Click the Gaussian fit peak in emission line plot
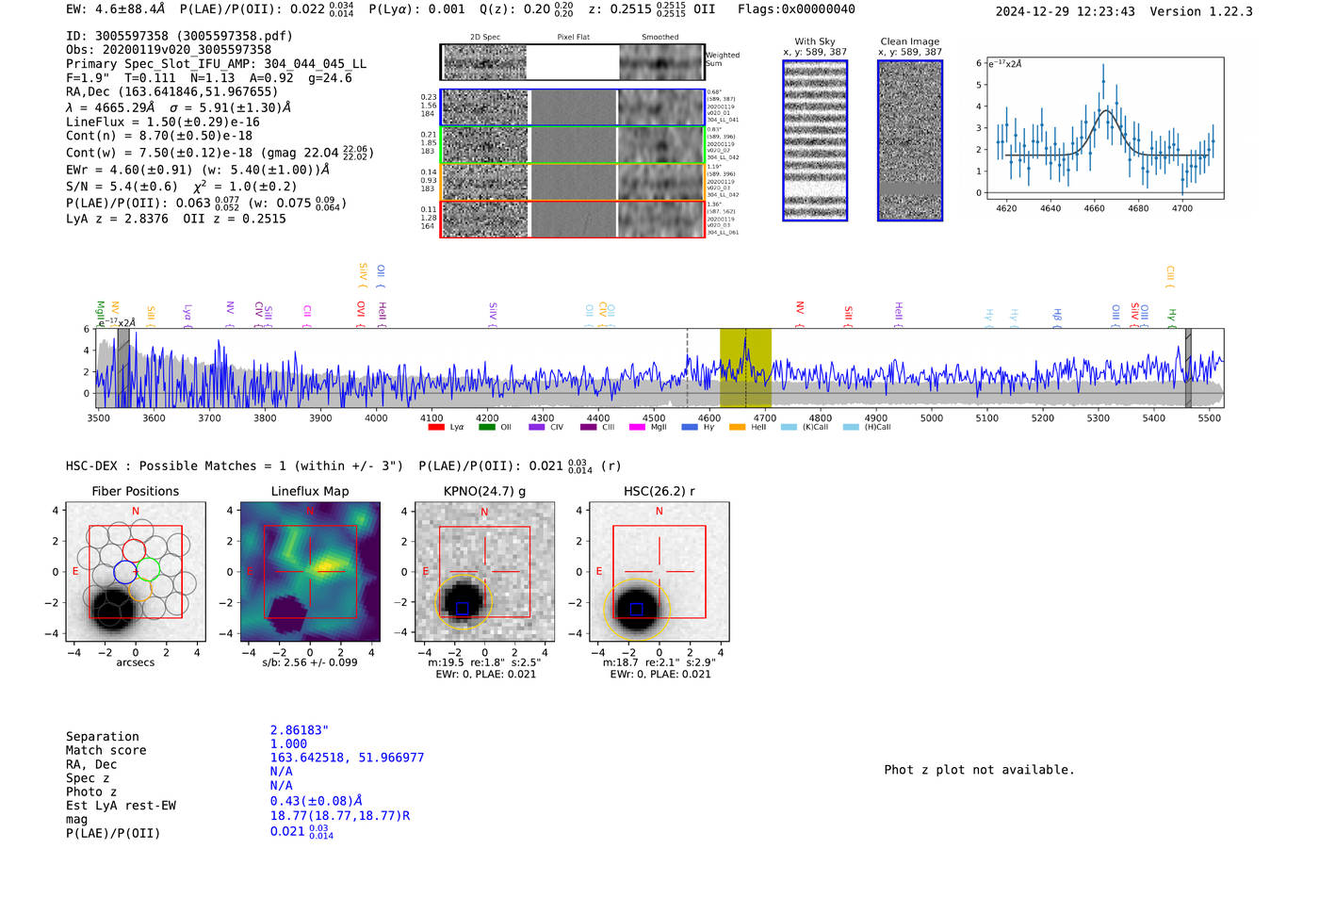 click(x=1105, y=111)
